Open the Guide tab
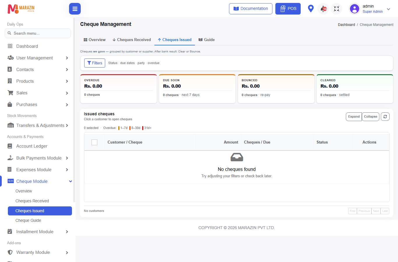Image resolution: width=398 pixels, height=262 pixels. [x=207, y=40]
